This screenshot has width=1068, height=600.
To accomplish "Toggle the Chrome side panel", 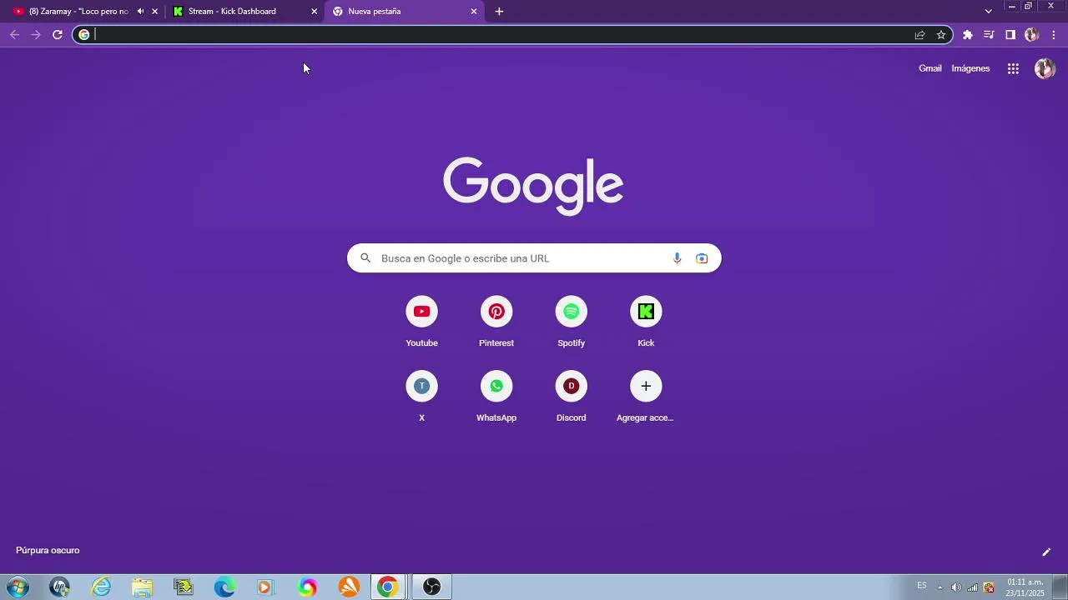I will (x=1010, y=35).
